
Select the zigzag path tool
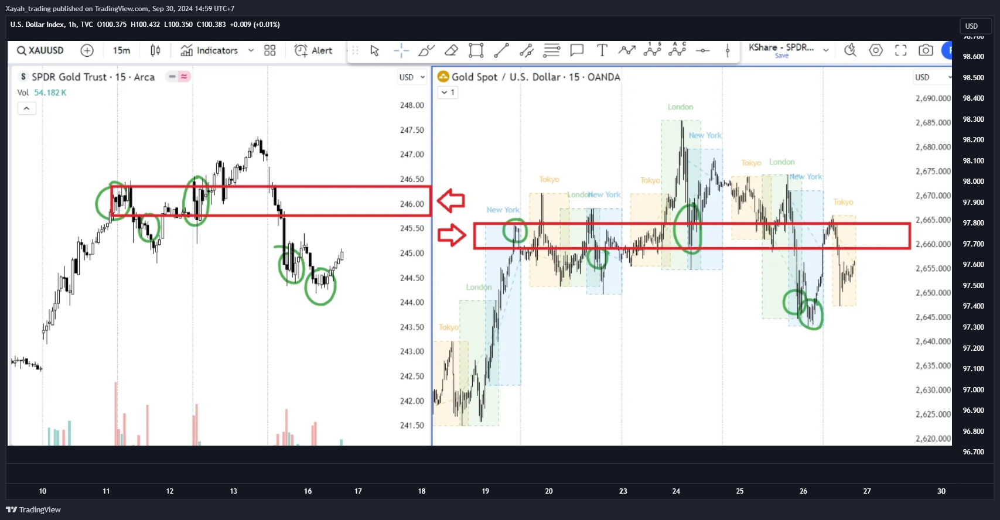pyautogui.click(x=627, y=50)
